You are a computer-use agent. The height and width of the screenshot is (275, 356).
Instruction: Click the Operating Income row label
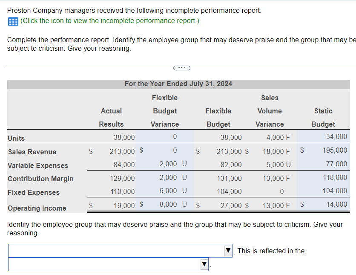click(x=37, y=208)
